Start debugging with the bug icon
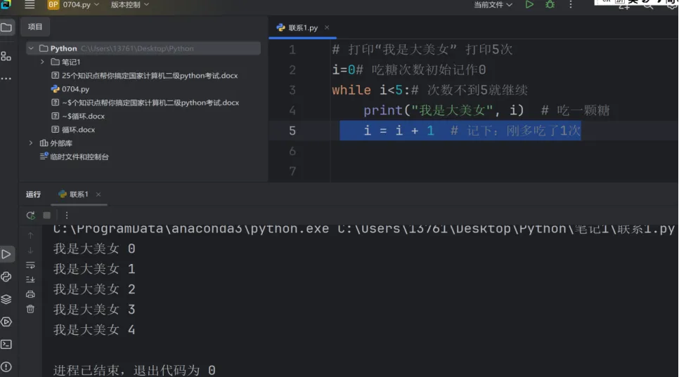The image size is (679, 377). [550, 5]
